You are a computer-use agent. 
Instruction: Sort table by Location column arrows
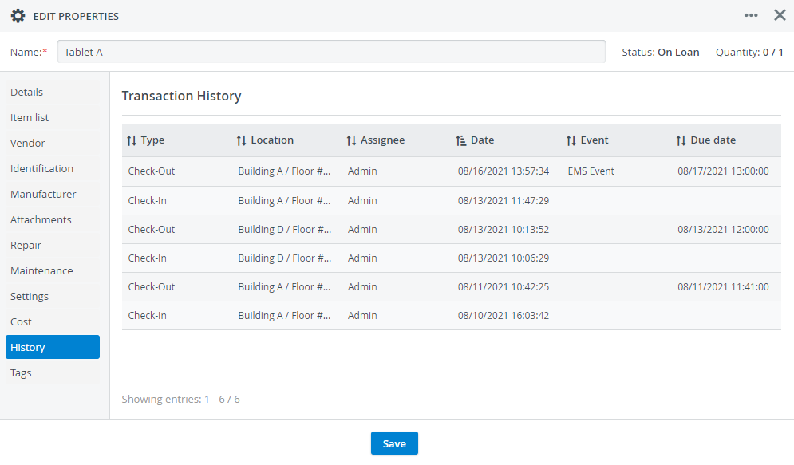[242, 140]
